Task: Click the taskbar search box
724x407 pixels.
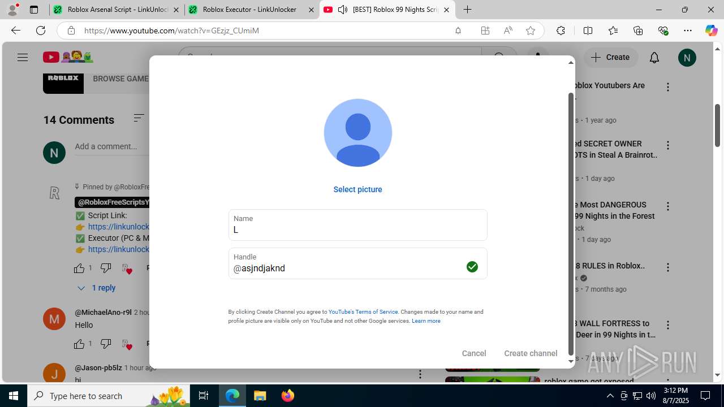Action: click(x=110, y=396)
